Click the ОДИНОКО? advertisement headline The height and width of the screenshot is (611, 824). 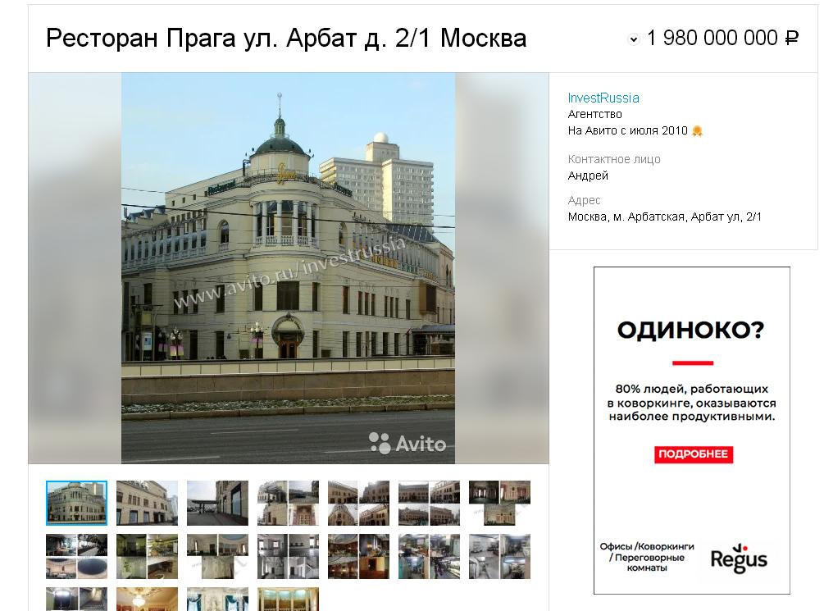pos(690,331)
